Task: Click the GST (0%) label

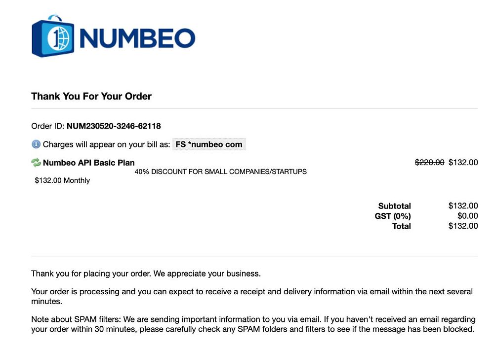Action: [393, 216]
